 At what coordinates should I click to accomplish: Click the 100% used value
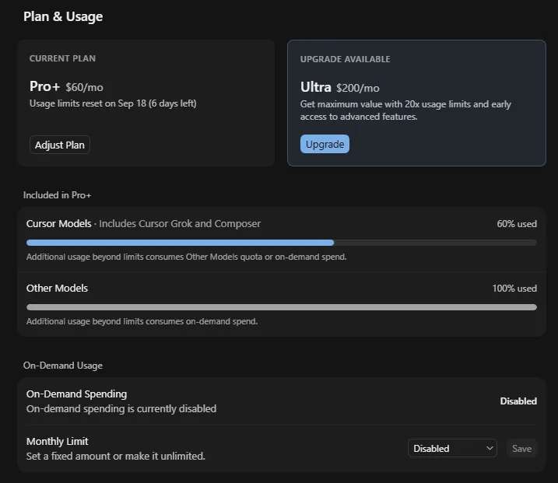click(x=514, y=288)
